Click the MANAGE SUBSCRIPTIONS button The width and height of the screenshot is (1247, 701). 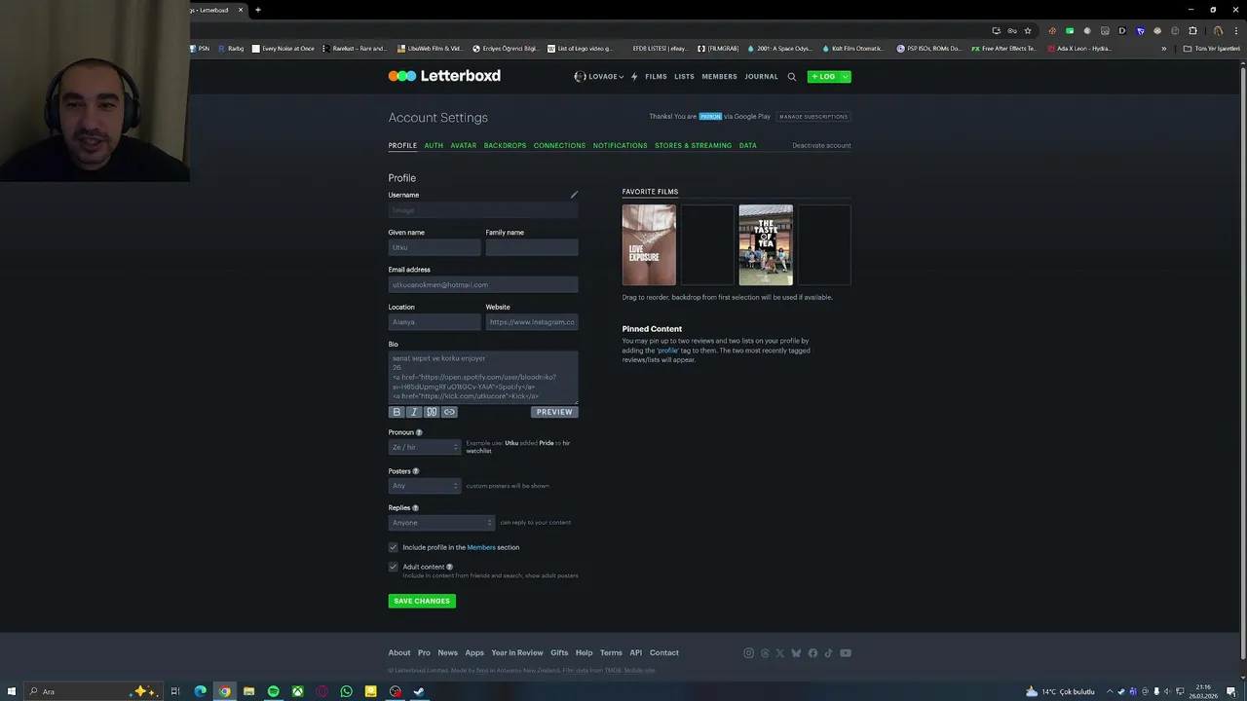(x=813, y=117)
